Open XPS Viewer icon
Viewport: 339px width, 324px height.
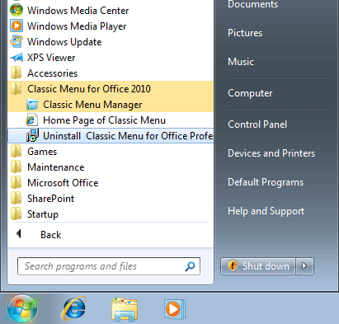tap(16, 58)
